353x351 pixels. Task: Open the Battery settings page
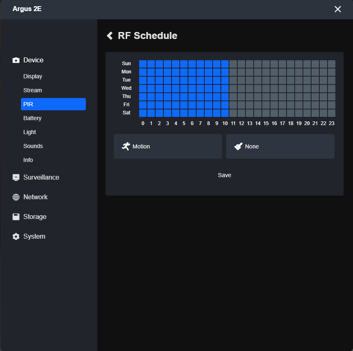[53, 118]
